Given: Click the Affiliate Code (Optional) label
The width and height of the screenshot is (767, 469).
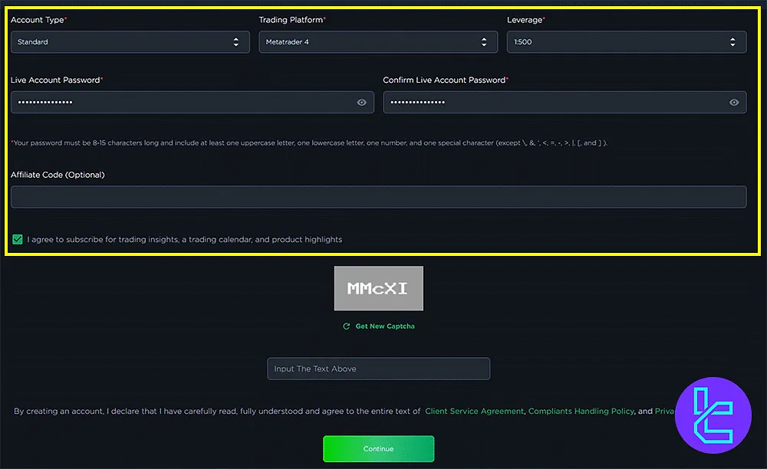Looking at the screenshot, I should point(58,175).
